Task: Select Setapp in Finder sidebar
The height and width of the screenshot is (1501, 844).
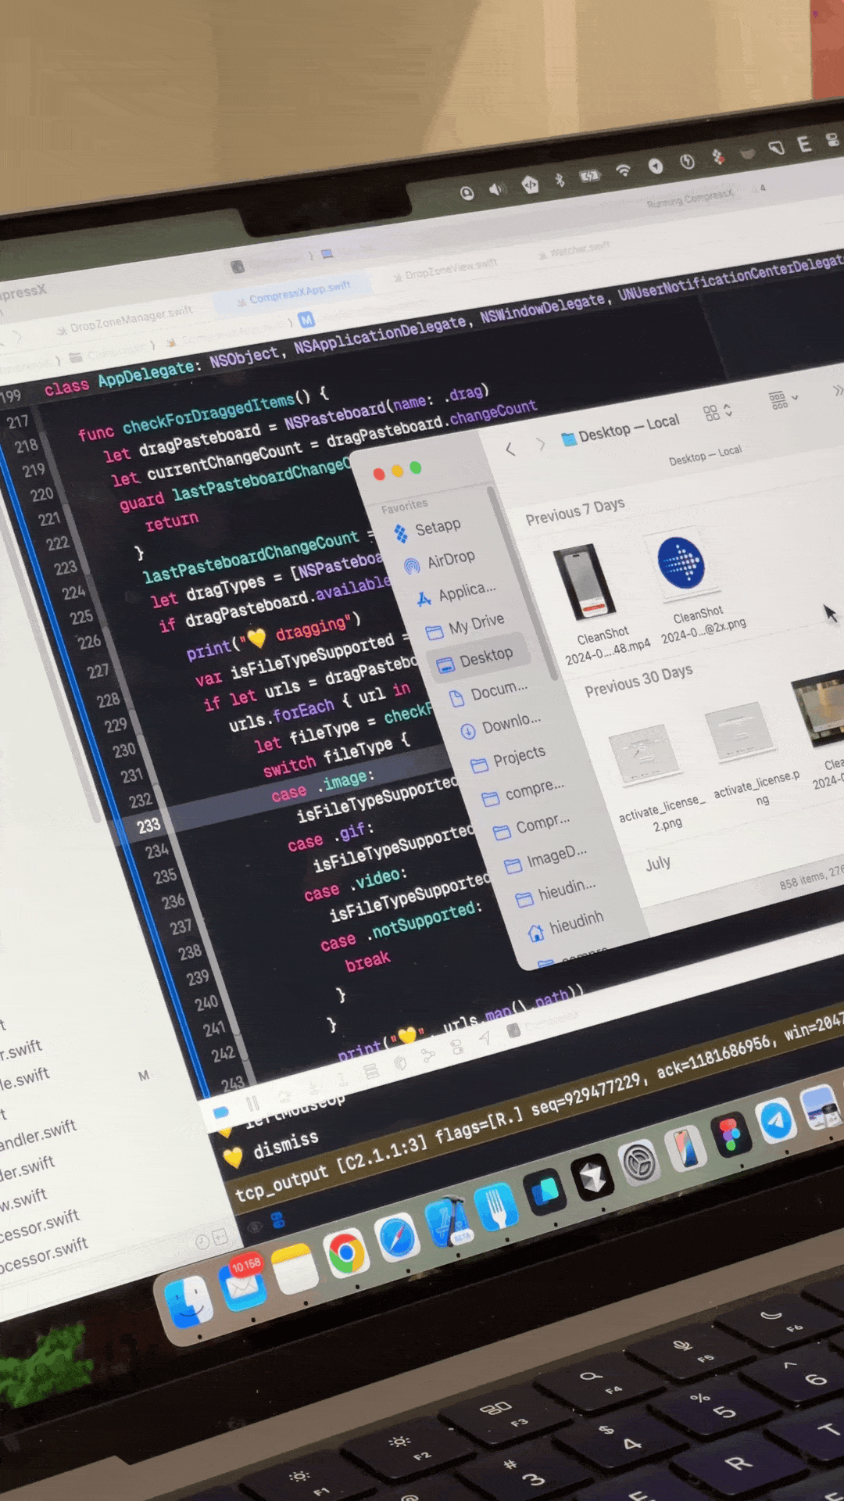Action: (427, 530)
